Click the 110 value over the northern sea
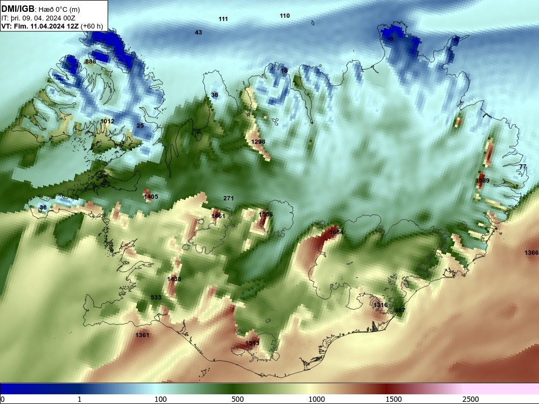 point(285,16)
